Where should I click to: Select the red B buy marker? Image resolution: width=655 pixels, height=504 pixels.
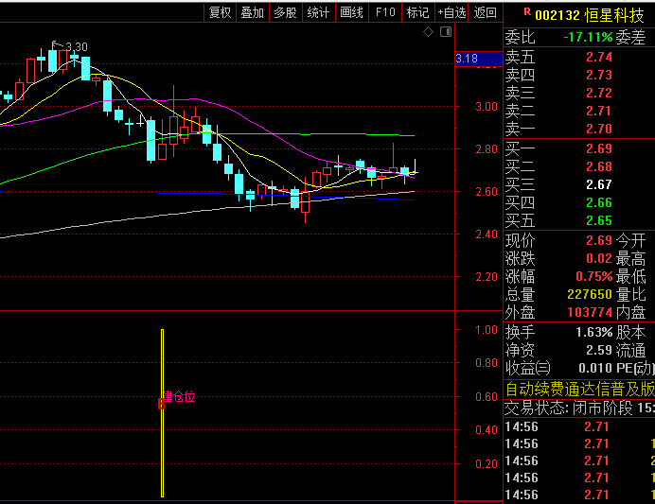[162, 405]
